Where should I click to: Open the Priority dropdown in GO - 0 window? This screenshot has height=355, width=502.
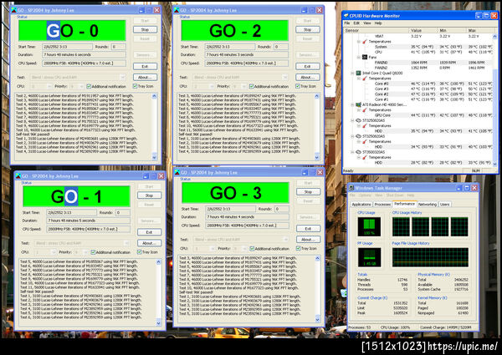point(81,86)
